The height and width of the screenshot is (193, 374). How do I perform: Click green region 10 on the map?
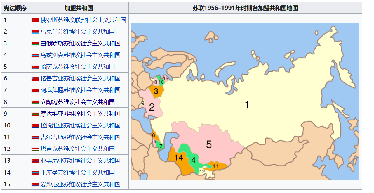click(161, 82)
